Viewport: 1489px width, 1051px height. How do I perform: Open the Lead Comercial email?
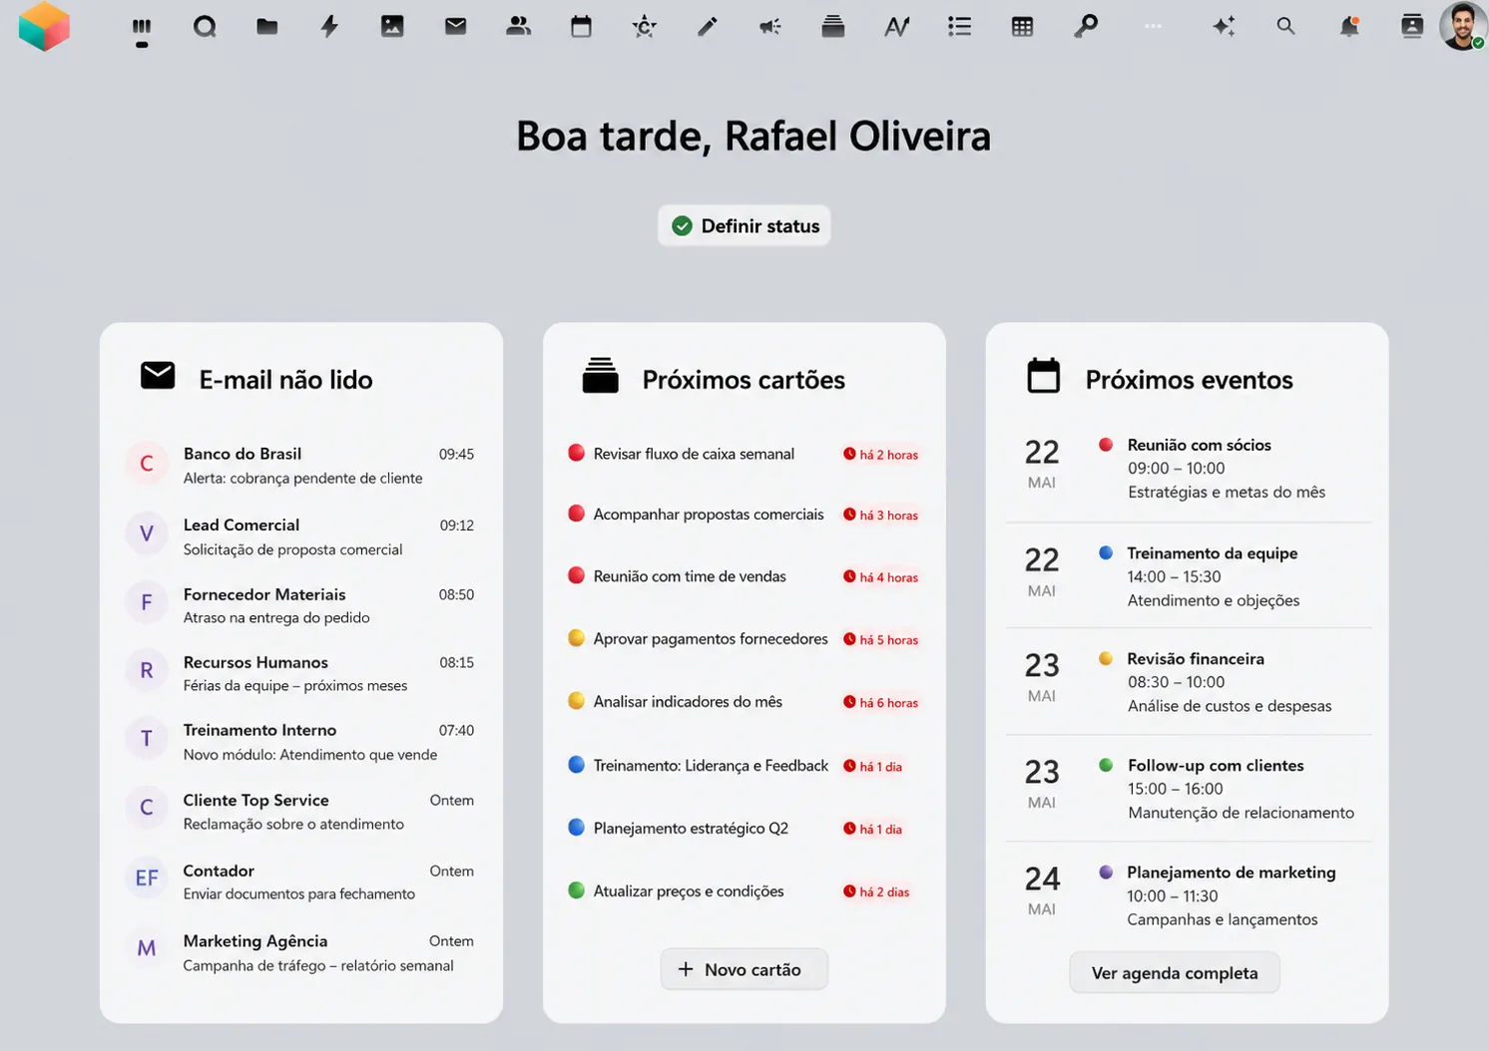tap(300, 536)
